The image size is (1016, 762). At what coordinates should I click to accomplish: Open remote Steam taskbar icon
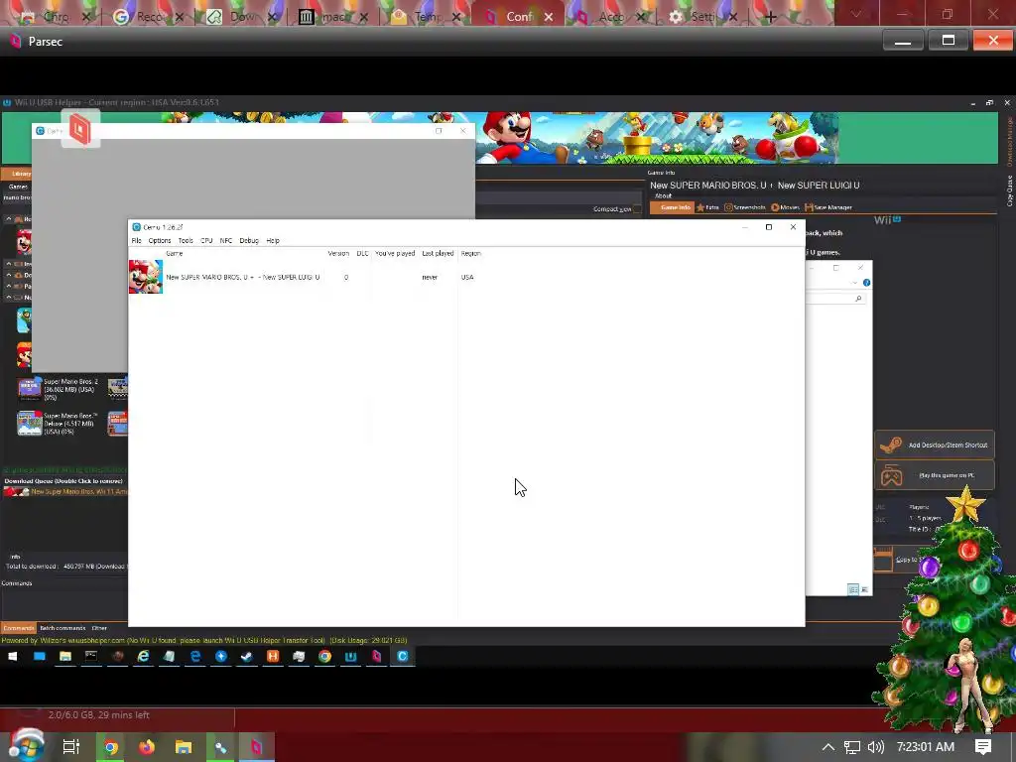point(247,657)
